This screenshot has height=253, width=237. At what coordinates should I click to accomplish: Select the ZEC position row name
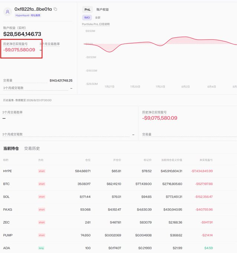point(6,222)
